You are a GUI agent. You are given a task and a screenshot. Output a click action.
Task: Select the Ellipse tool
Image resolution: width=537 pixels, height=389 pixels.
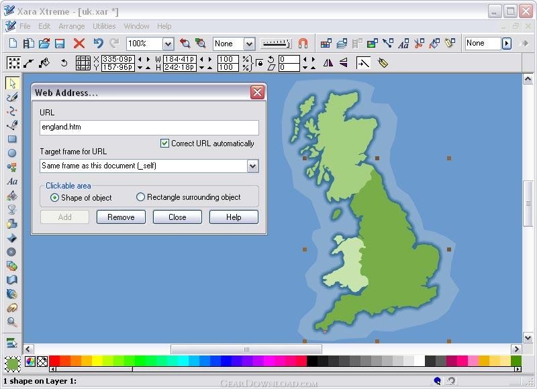click(12, 153)
